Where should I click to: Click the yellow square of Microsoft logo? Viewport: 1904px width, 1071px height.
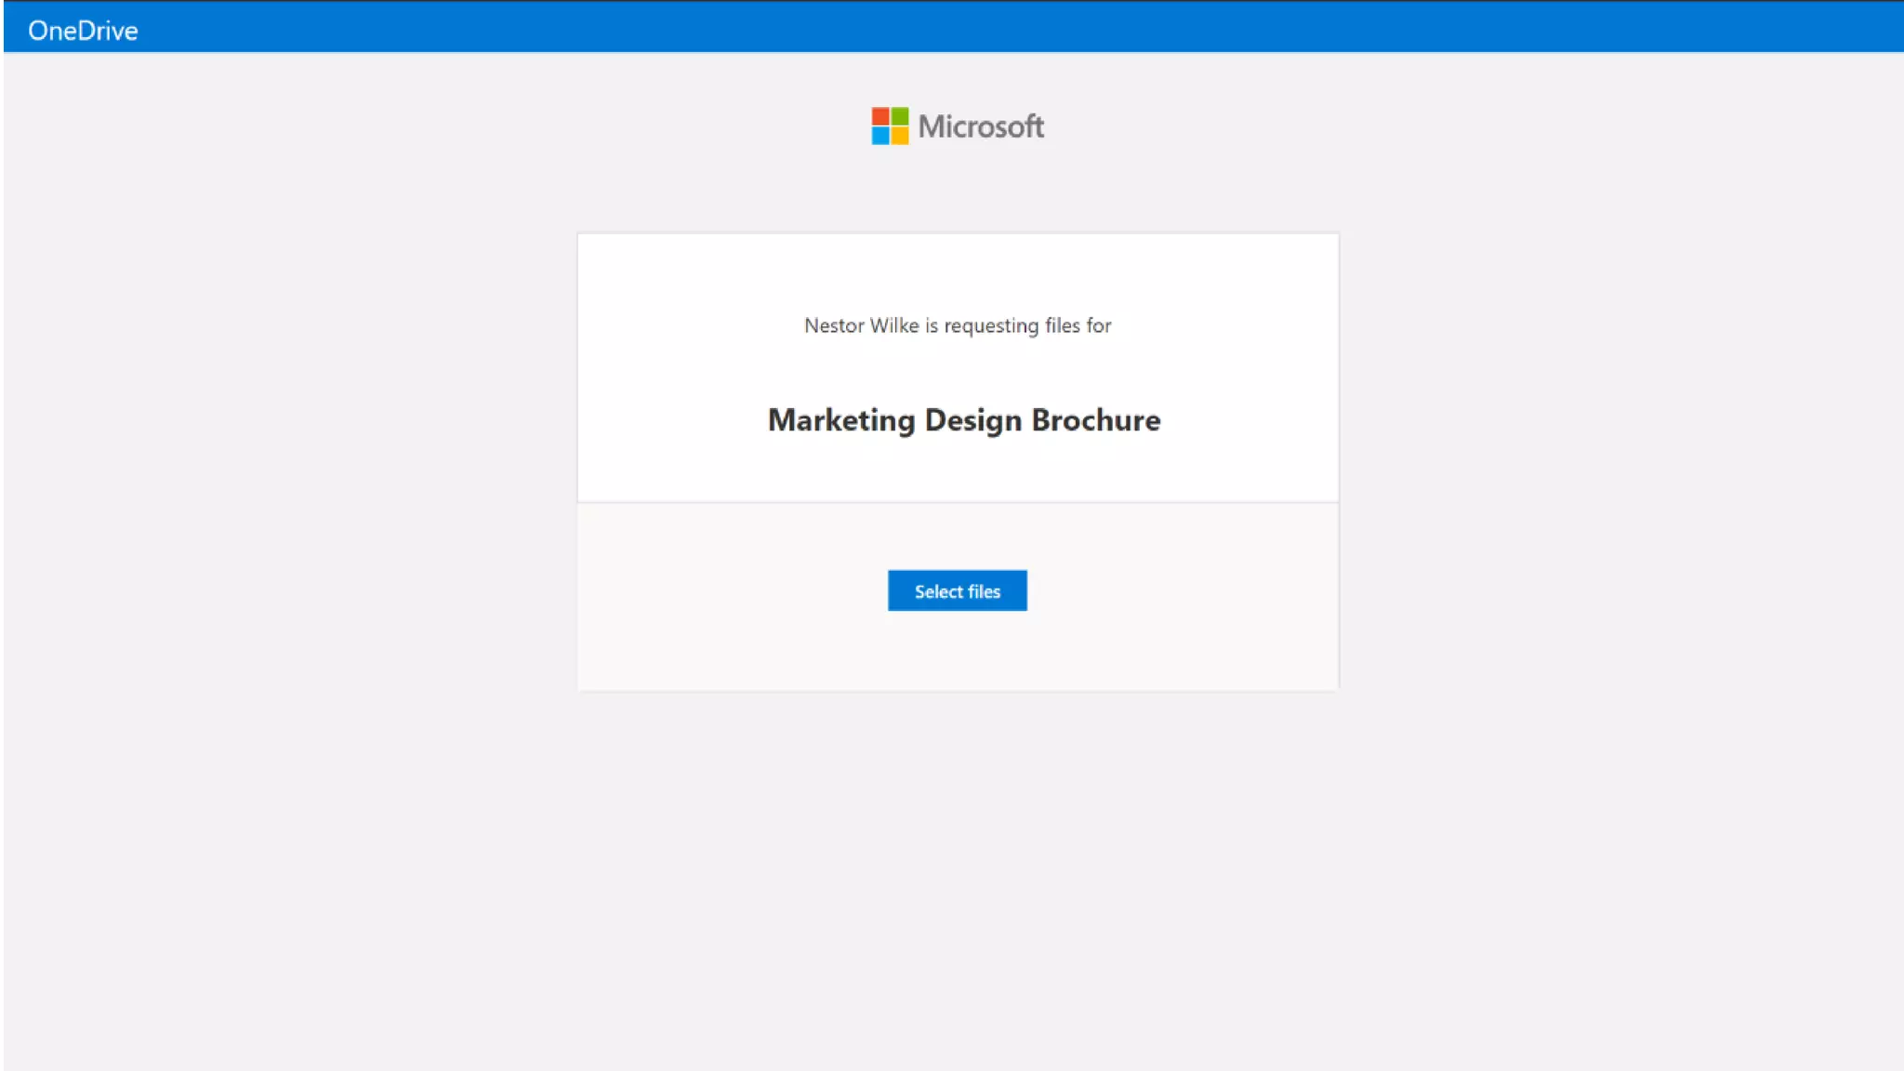tap(900, 136)
